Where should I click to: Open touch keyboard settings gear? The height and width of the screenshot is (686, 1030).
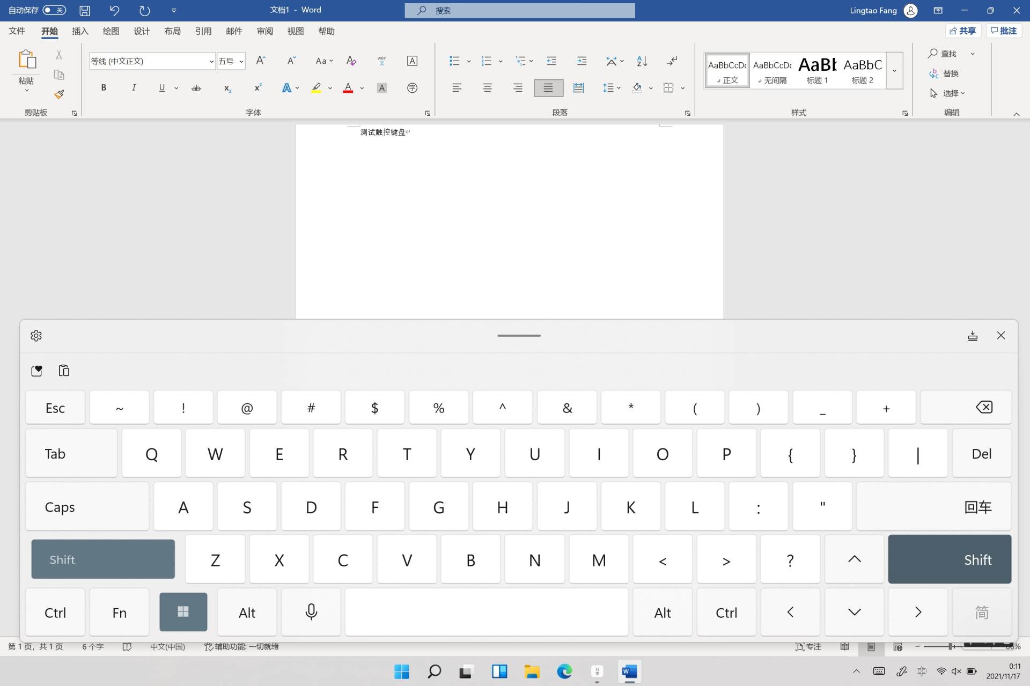click(36, 336)
